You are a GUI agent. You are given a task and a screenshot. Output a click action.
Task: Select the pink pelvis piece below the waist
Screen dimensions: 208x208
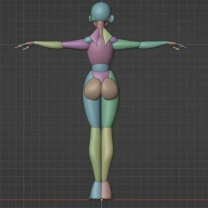(101, 77)
